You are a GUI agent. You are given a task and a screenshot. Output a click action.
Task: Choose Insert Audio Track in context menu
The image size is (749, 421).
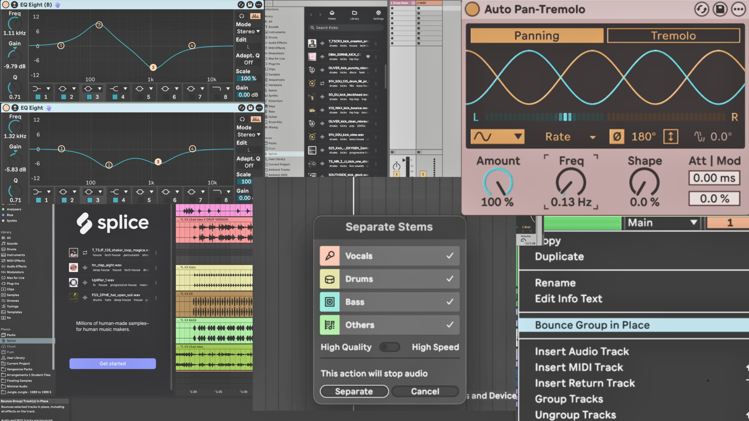(x=582, y=351)
